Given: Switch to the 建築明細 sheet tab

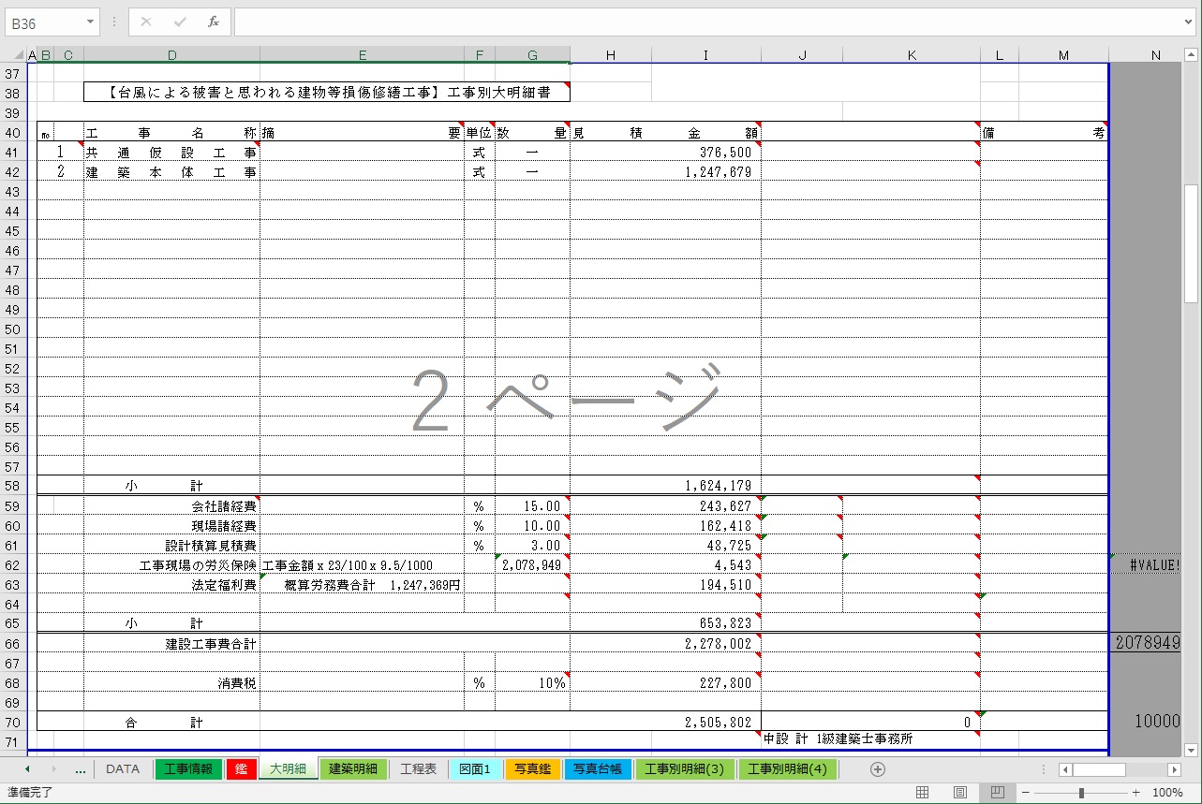Looking at the screenshot, I should [352, 769].
